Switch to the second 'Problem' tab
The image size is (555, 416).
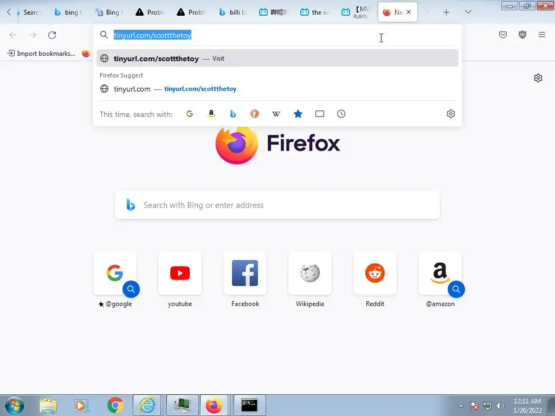tap(191, 12)
